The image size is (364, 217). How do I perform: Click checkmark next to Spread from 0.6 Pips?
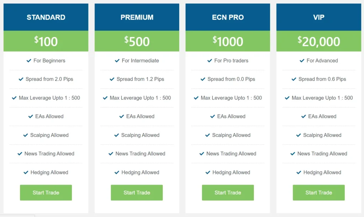click(294, 79)
